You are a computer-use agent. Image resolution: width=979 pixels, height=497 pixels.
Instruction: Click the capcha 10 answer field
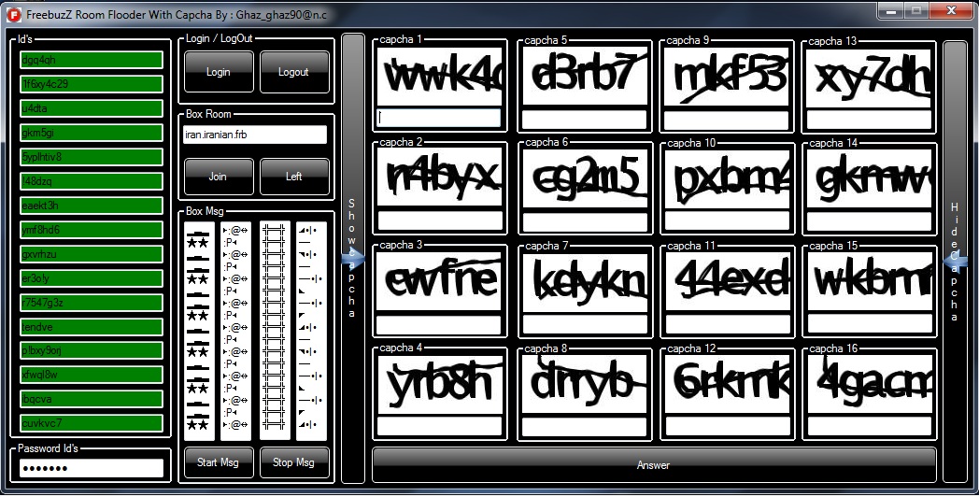coord(728,221)
